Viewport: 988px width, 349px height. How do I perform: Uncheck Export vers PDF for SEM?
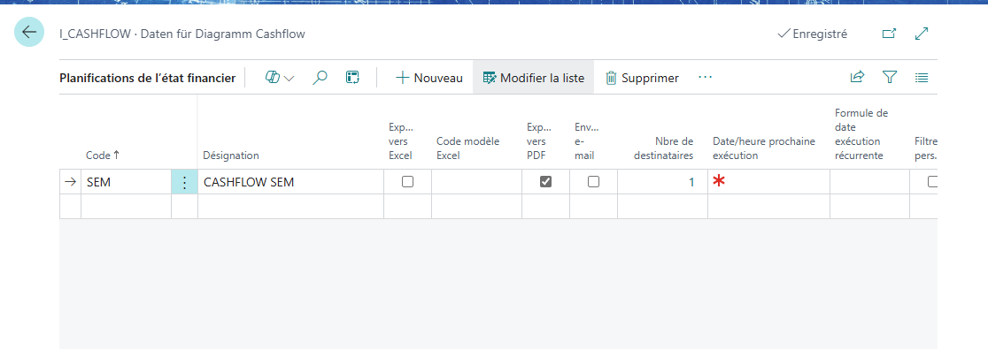click(x=545, y=182)
